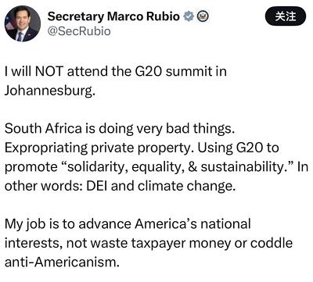Click 'other words:' text in the post
313x282 pixels.
[x=44, y=186]
